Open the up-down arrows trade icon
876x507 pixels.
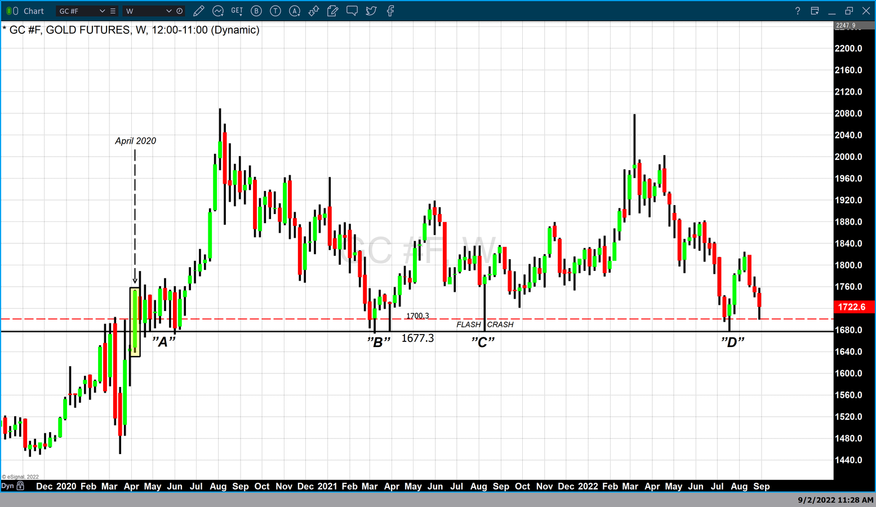pos(314,11)
